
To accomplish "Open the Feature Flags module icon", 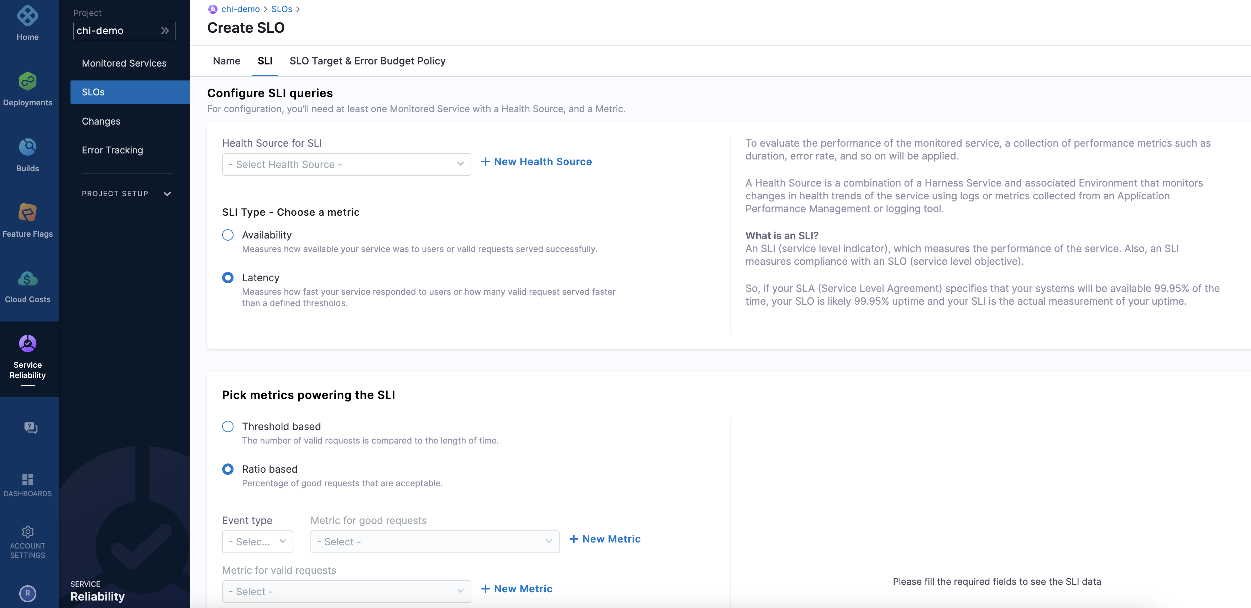I will pyautogui.click(x=28, y=212).
